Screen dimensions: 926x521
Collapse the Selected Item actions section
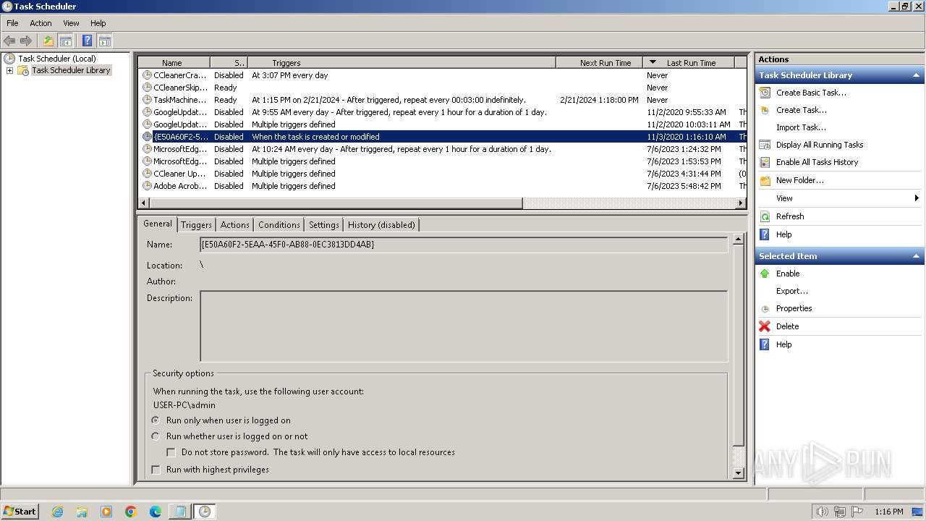click(916, 256)
